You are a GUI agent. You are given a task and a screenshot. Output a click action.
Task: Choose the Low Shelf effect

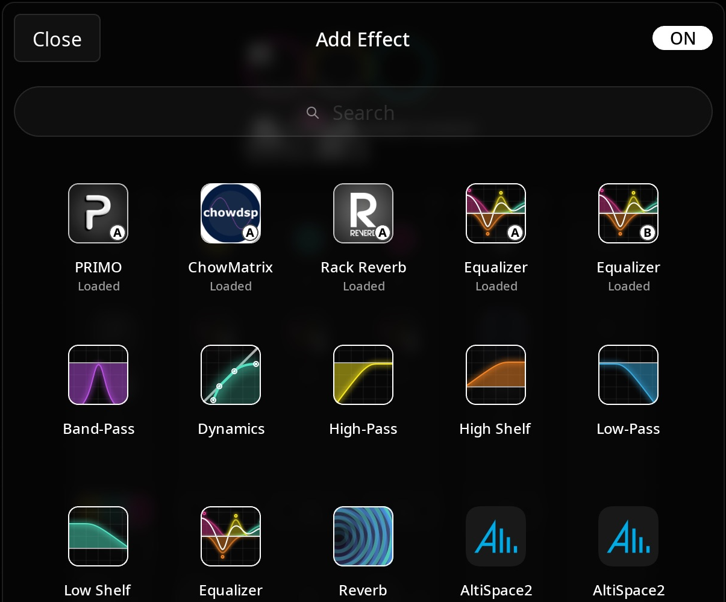(x=98, y=536)
